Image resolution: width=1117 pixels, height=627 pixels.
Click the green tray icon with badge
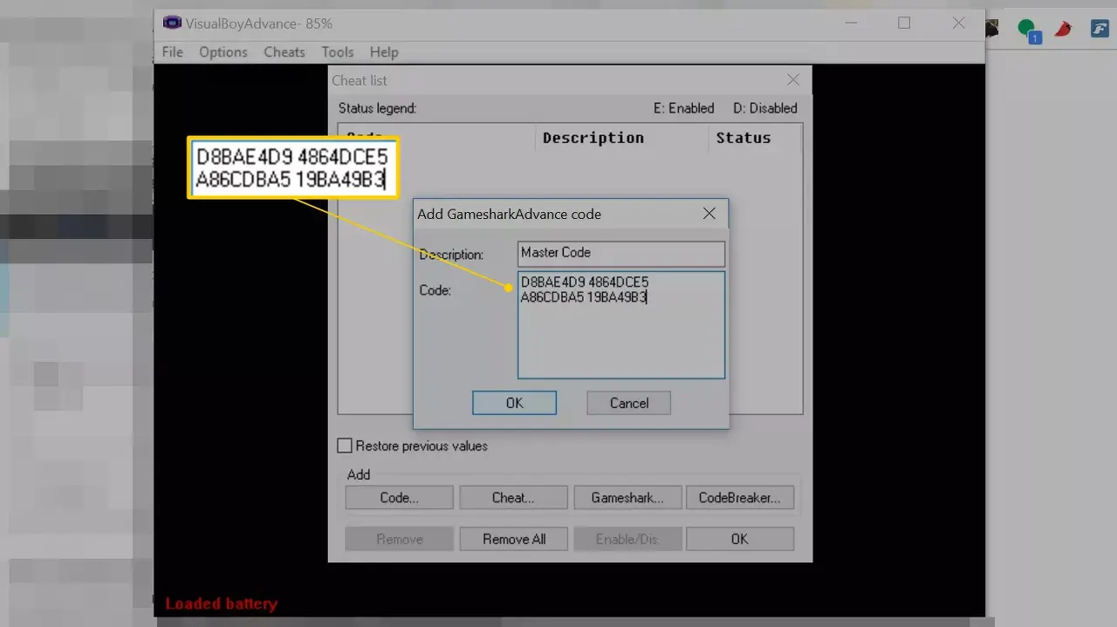tap(1028, 31)
